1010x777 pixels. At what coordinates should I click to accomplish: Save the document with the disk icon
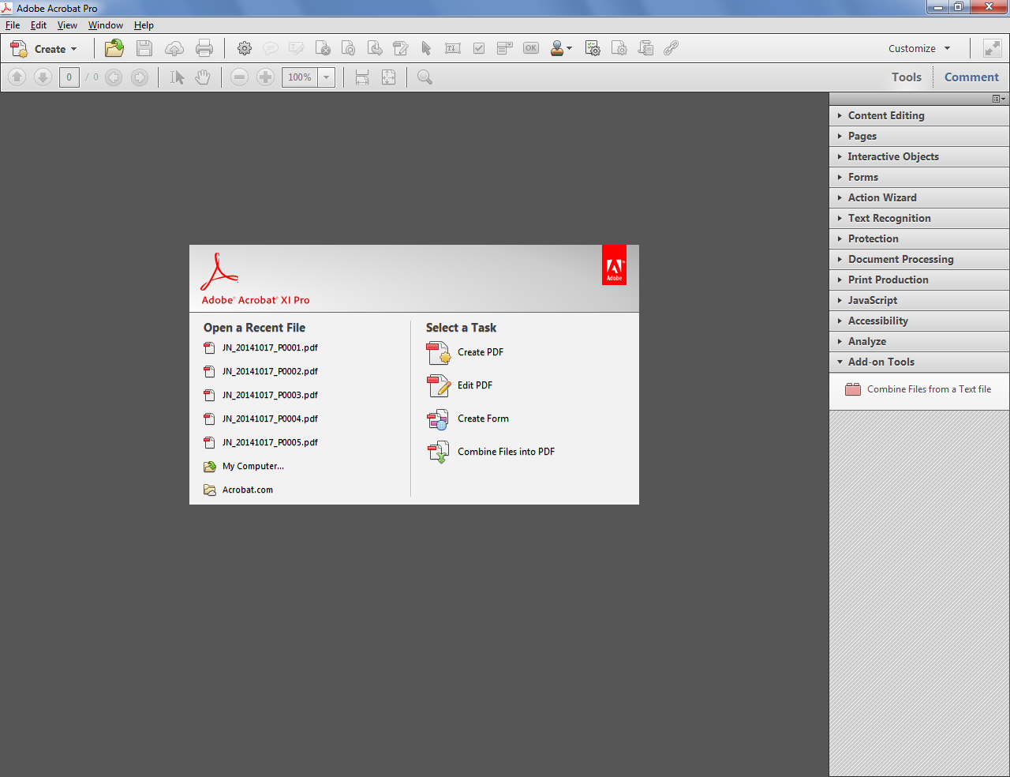coord(144,48)
